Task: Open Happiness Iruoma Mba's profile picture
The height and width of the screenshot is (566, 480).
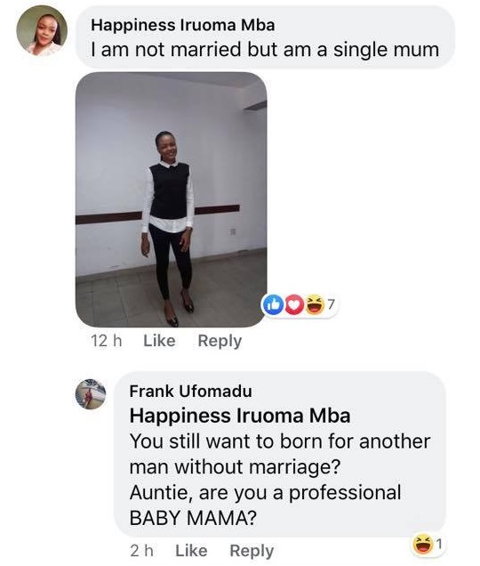Action: pos(42,30)
